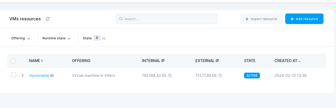
Task: Check the box for myvmname row
Action: point(14,75)
